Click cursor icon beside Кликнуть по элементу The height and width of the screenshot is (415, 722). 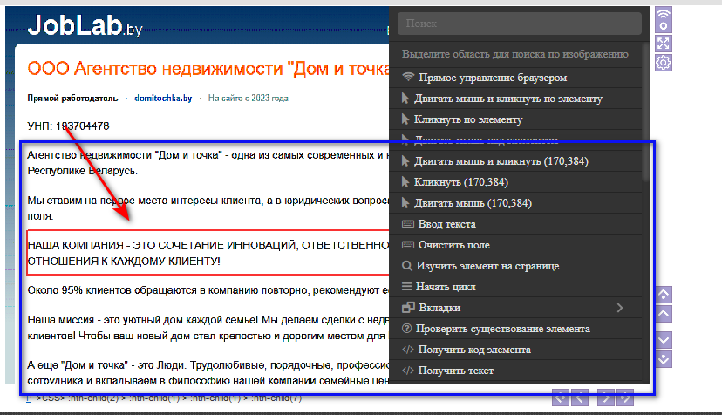[405, 119]
